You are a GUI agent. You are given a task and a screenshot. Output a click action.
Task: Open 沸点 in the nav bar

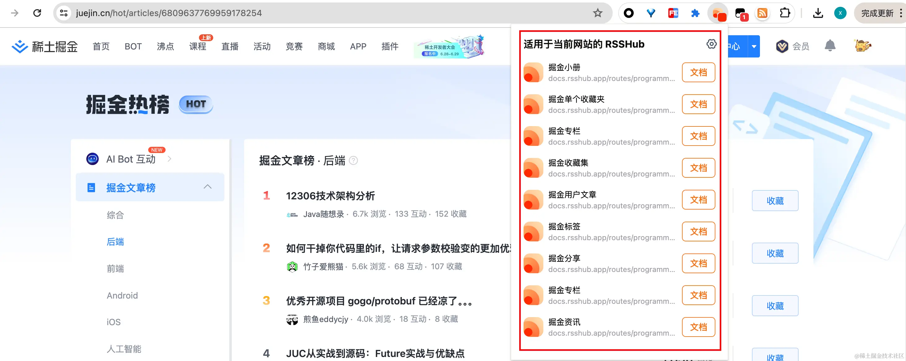(165, 46)
